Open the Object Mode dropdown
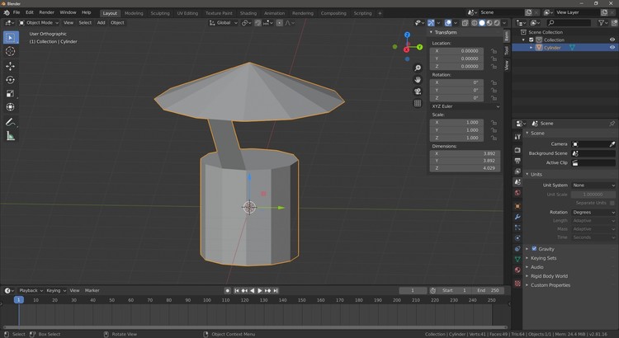Image resolution: width=619 pixels, height=338 pixels. pyautogui.click(x=40, y=23)
